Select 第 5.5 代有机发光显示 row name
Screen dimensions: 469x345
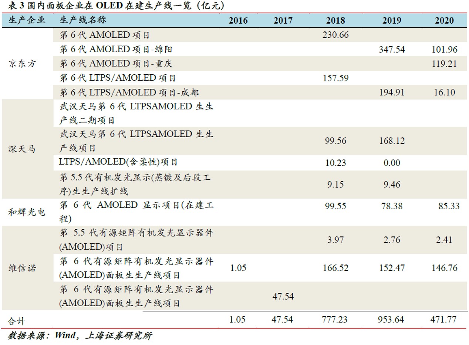[x=135, y=185]
